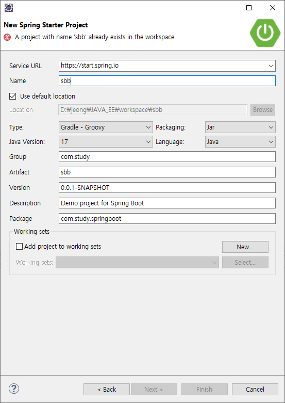
Task: Click the New... working set button
Action: pos(245,247)
